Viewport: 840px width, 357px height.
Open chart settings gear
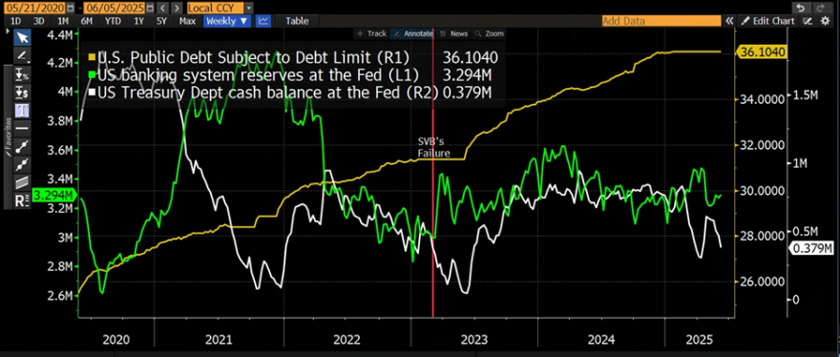(x=825, y=21)
